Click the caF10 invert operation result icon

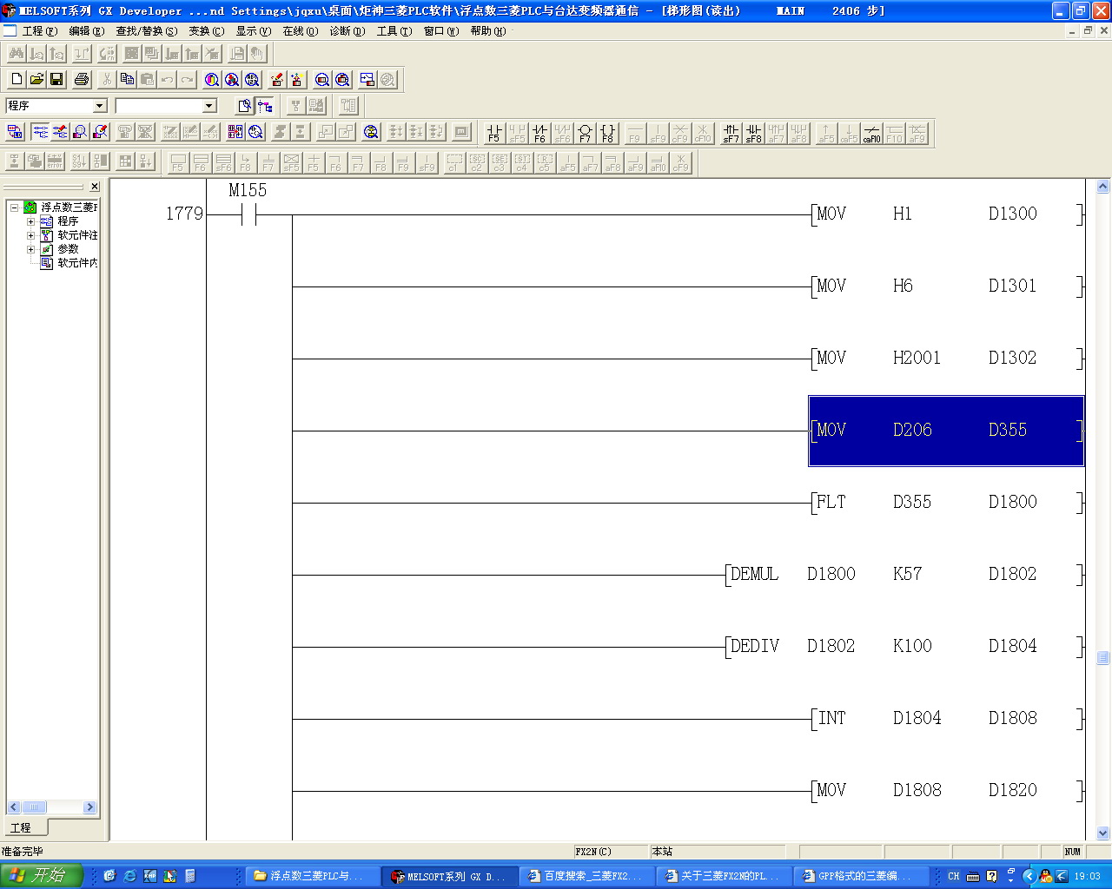coord(871,133)
